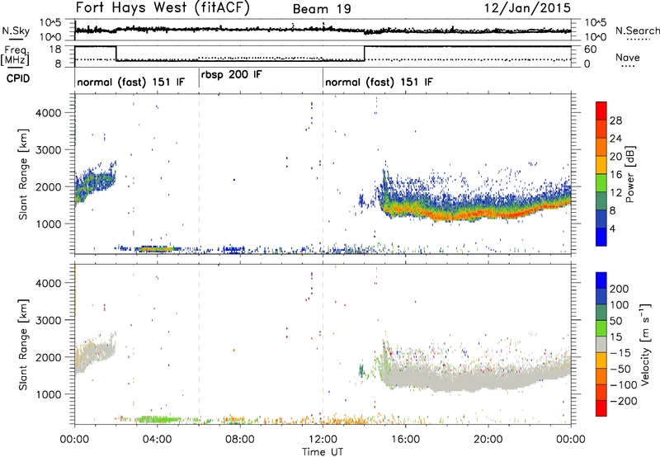Click the "4000" tick of the power panel
The image size is (660, 457).
[x=49, y=113]
